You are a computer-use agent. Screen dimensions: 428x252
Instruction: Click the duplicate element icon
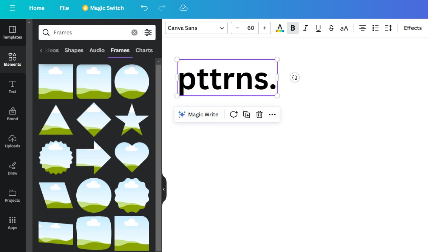click(246, 114)
